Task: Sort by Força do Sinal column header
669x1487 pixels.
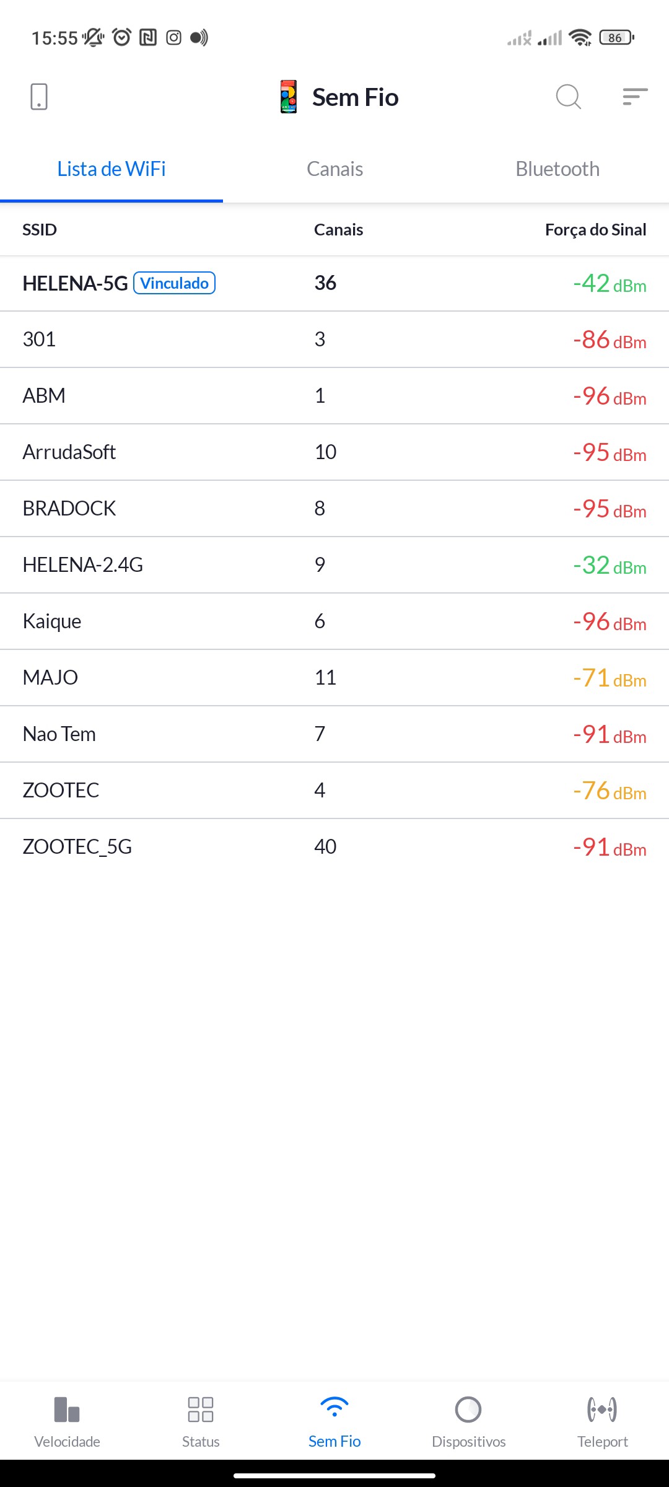Action: 595,230
